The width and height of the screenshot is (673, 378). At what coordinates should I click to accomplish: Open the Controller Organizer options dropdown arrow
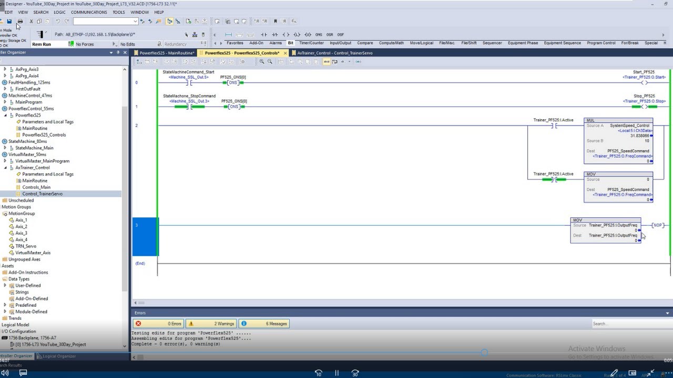pyautogui.click(x=111, y=52)
